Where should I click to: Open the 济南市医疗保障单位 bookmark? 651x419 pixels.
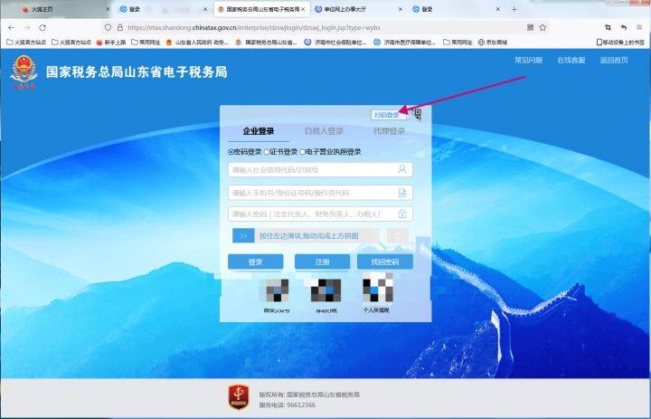click(x=404, y=42)
